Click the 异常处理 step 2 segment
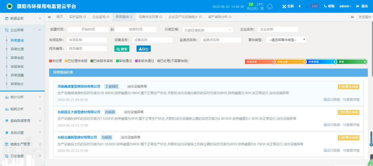This screenshot has width=373, height=166. pyautogui.click(x=290, y=62)
